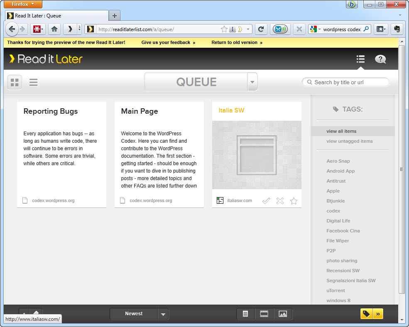Filter by Antitrust tag
The image size is (409, 327).
(x=336, y=181)
